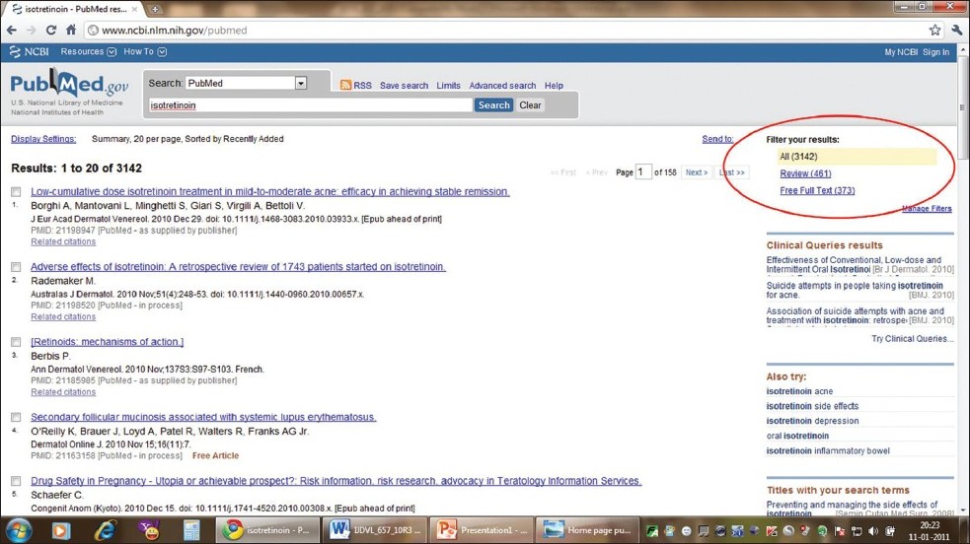Image resolution: width=970 pixels, height=544 pixels.
Task: Select the isotretinoin PubMed browser tab
Action: pos(74,9)
